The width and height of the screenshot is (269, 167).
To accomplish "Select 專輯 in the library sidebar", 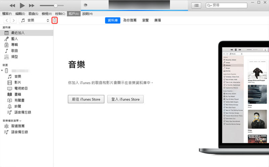I will coord(27,45).
